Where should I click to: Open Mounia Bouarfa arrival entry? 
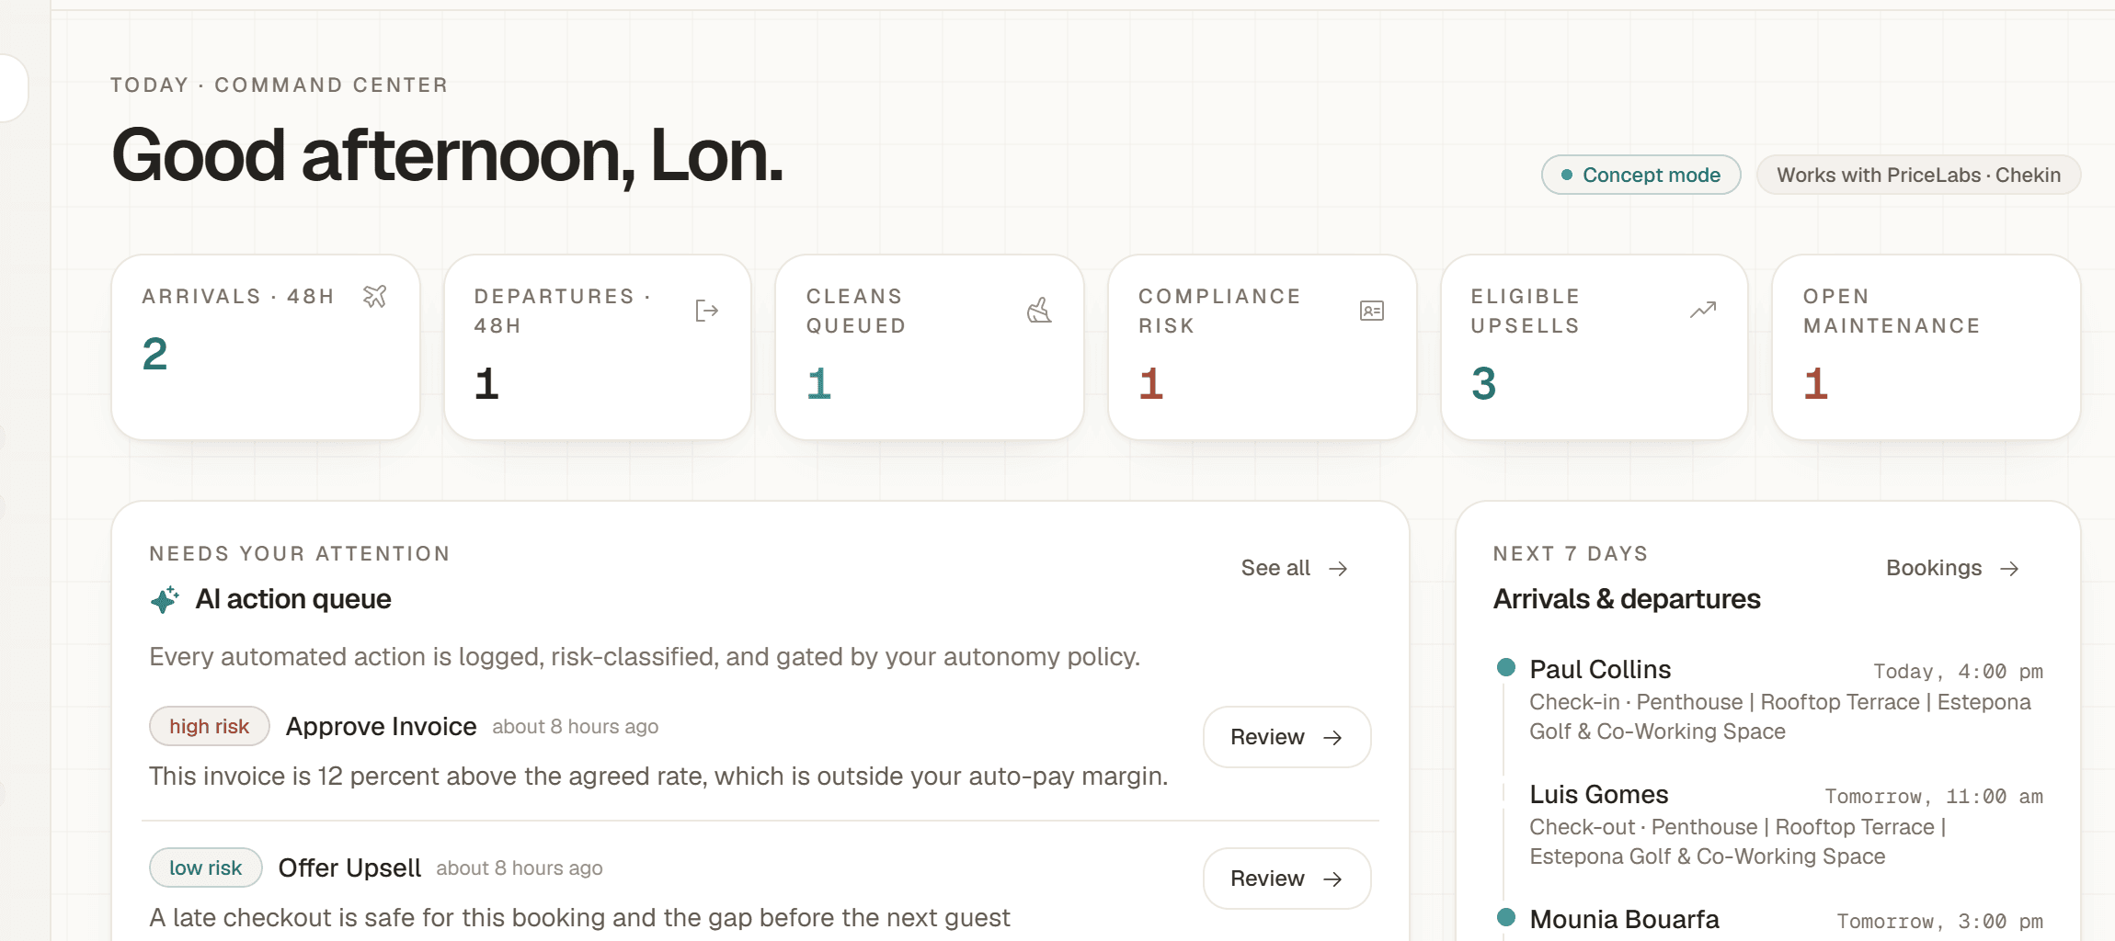(x=1771, y=920)
